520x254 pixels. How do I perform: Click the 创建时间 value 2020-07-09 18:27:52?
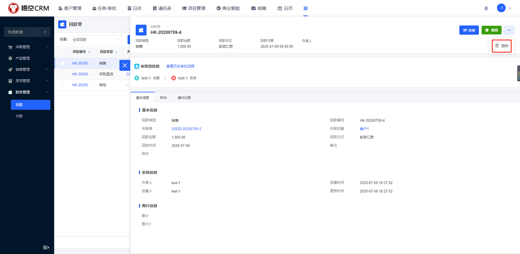click(376, 183)
